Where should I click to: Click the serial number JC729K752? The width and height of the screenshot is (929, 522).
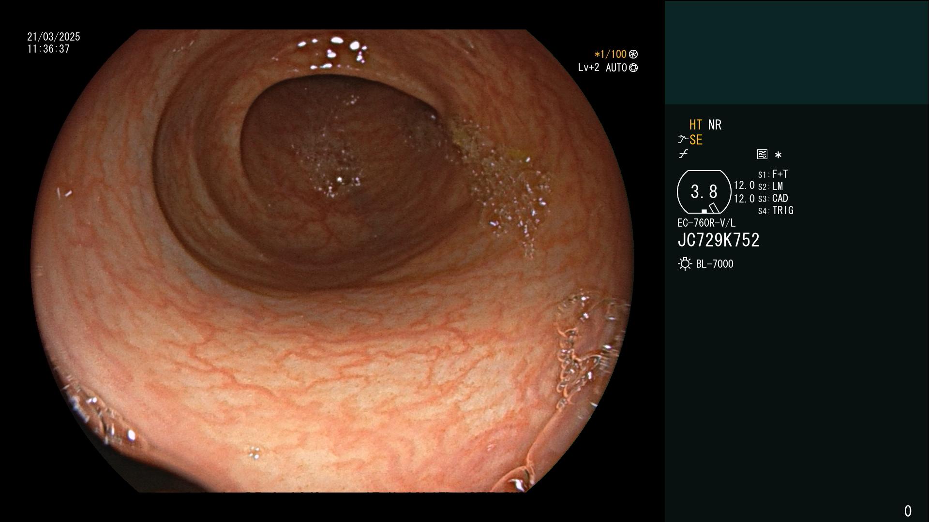click(x=719, y=240)
